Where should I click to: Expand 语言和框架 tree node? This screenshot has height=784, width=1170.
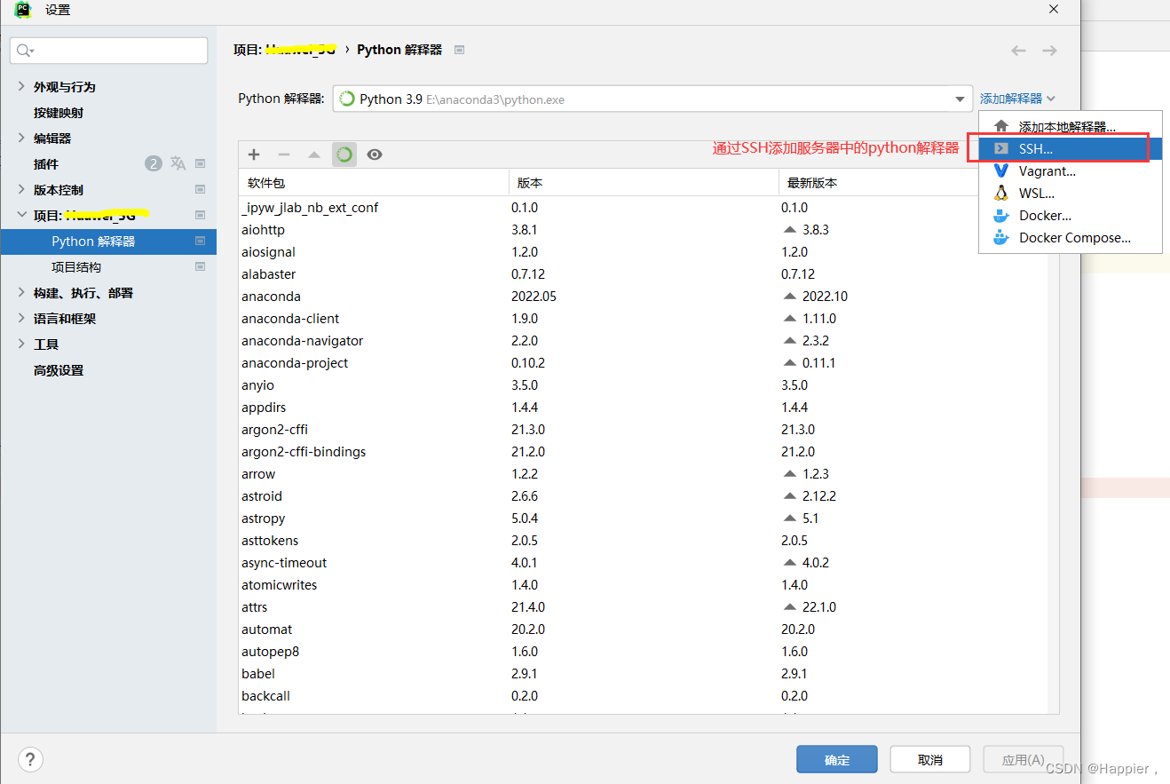point(21,318)
